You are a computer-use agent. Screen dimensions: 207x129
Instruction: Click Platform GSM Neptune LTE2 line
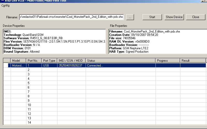click(129, 48)
